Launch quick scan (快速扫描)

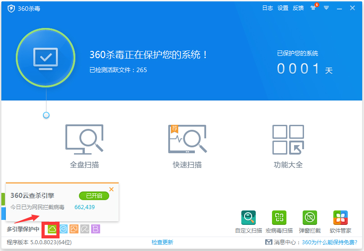tap(187, 146)
